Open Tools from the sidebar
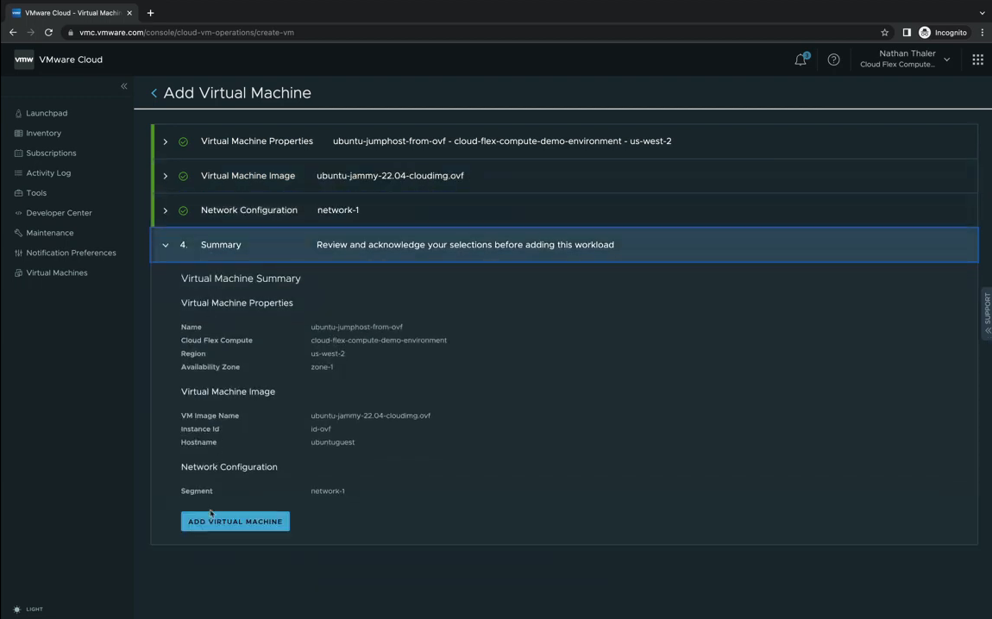The height and width of the screenshot is (619, 992). coord(36,193)
